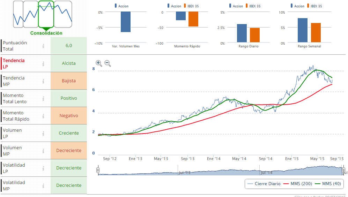Click the blue Accion bar in Rango Diario

point(242,33)
